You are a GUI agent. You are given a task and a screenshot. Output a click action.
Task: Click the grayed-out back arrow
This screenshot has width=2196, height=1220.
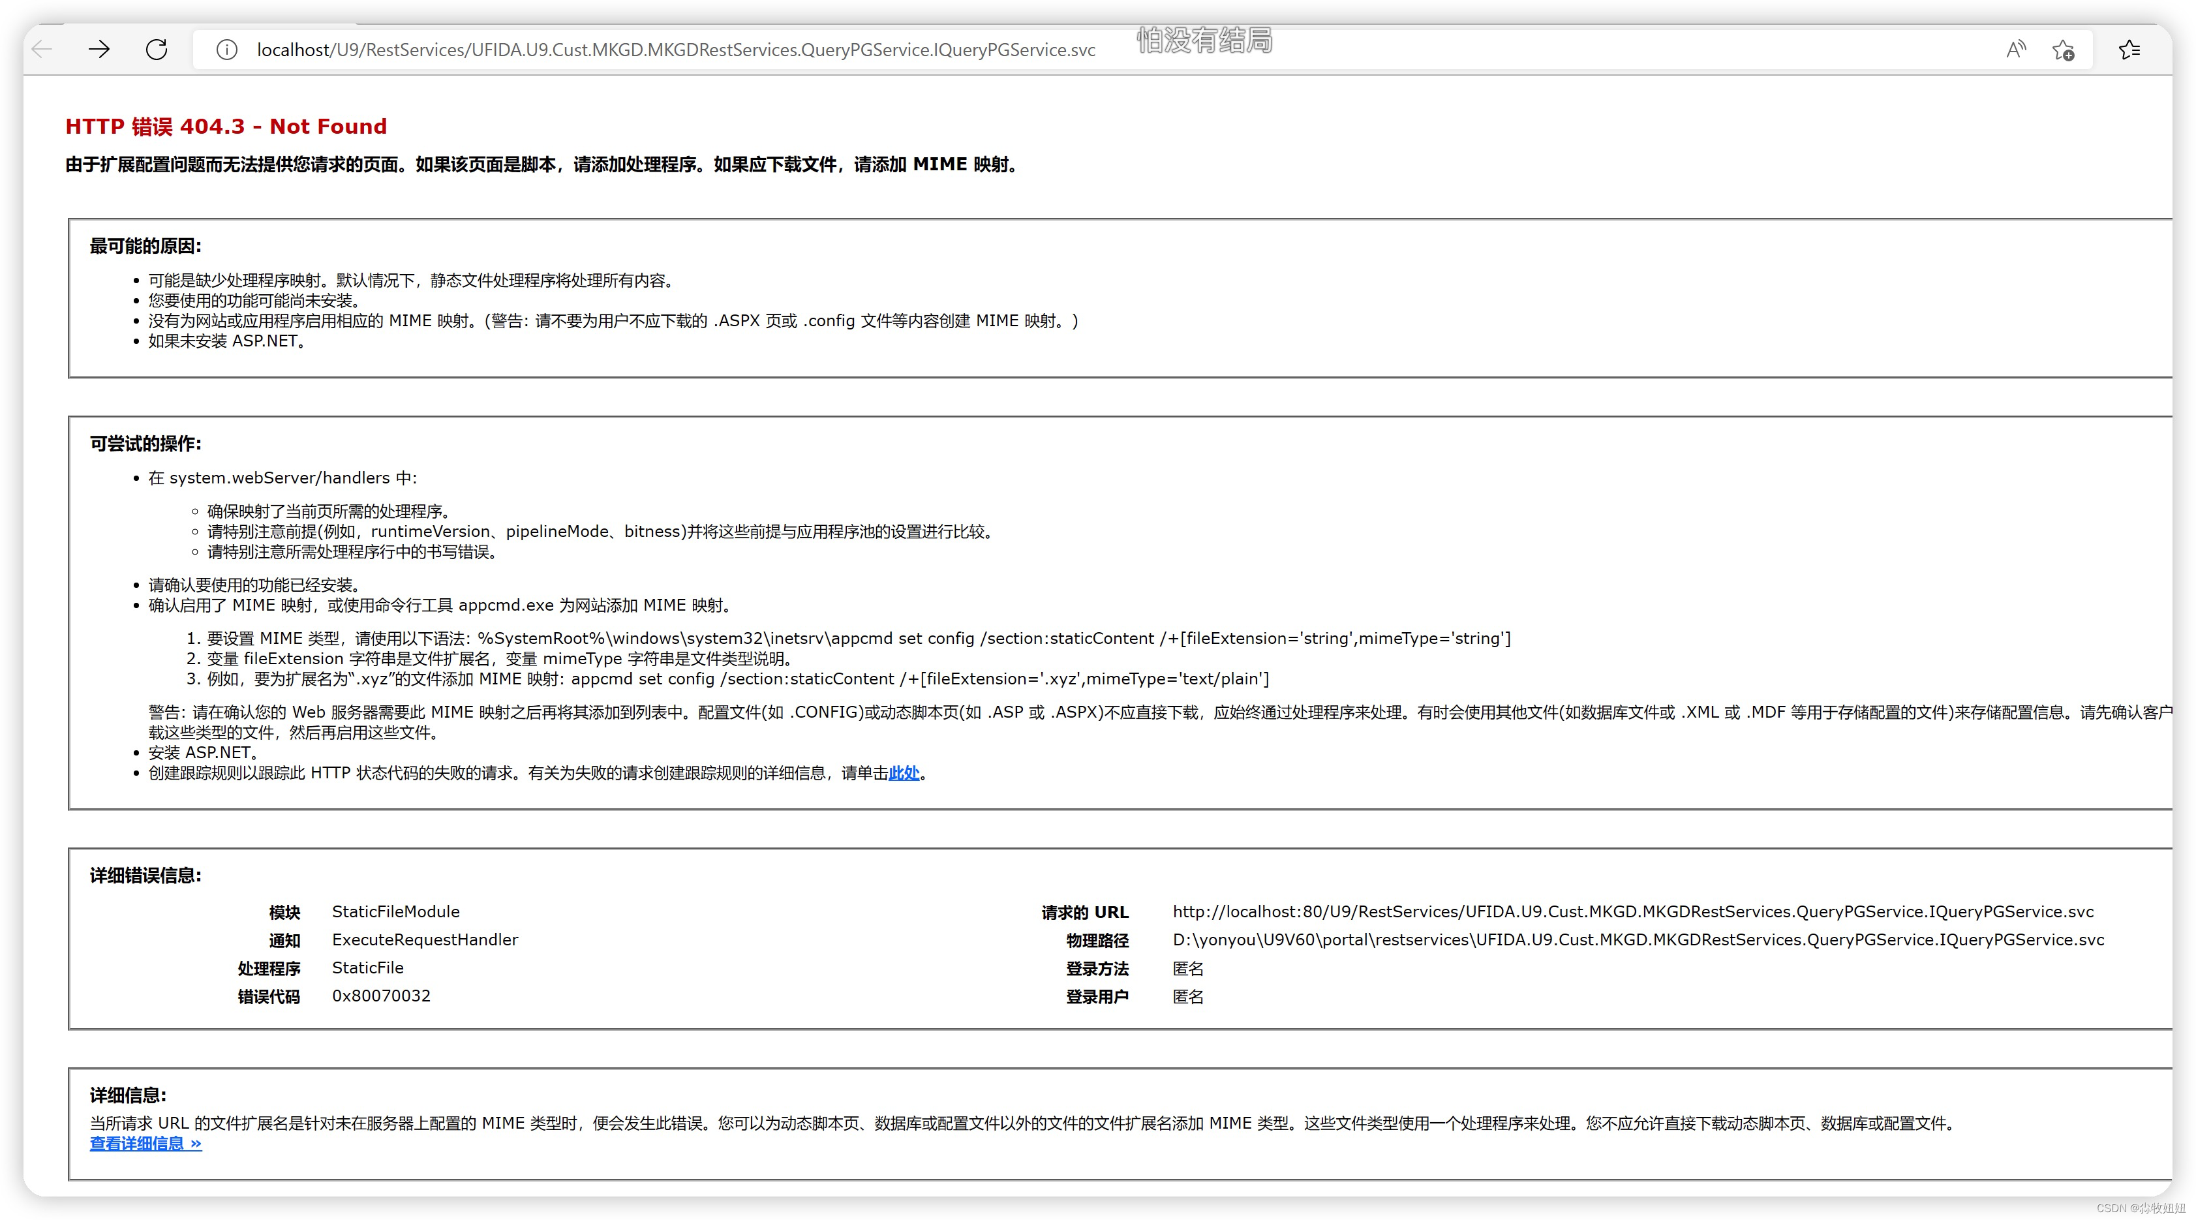coord(42,50)
